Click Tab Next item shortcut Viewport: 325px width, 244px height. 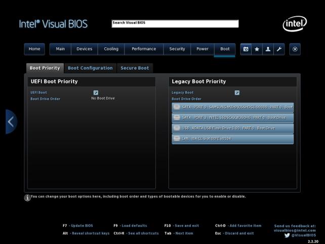coord(179,233)
